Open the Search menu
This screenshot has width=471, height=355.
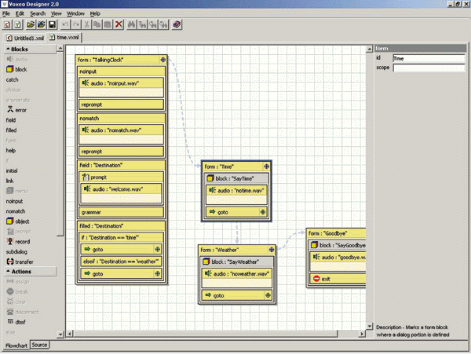pos(38,13)
